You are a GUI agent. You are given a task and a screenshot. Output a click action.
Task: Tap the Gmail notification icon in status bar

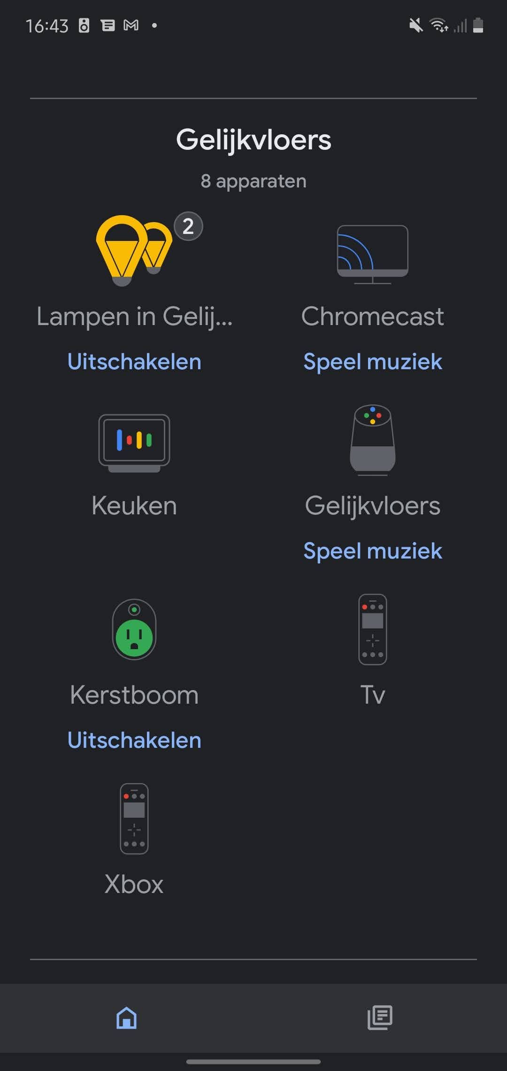pyautogui.click(x=131, y=25)
